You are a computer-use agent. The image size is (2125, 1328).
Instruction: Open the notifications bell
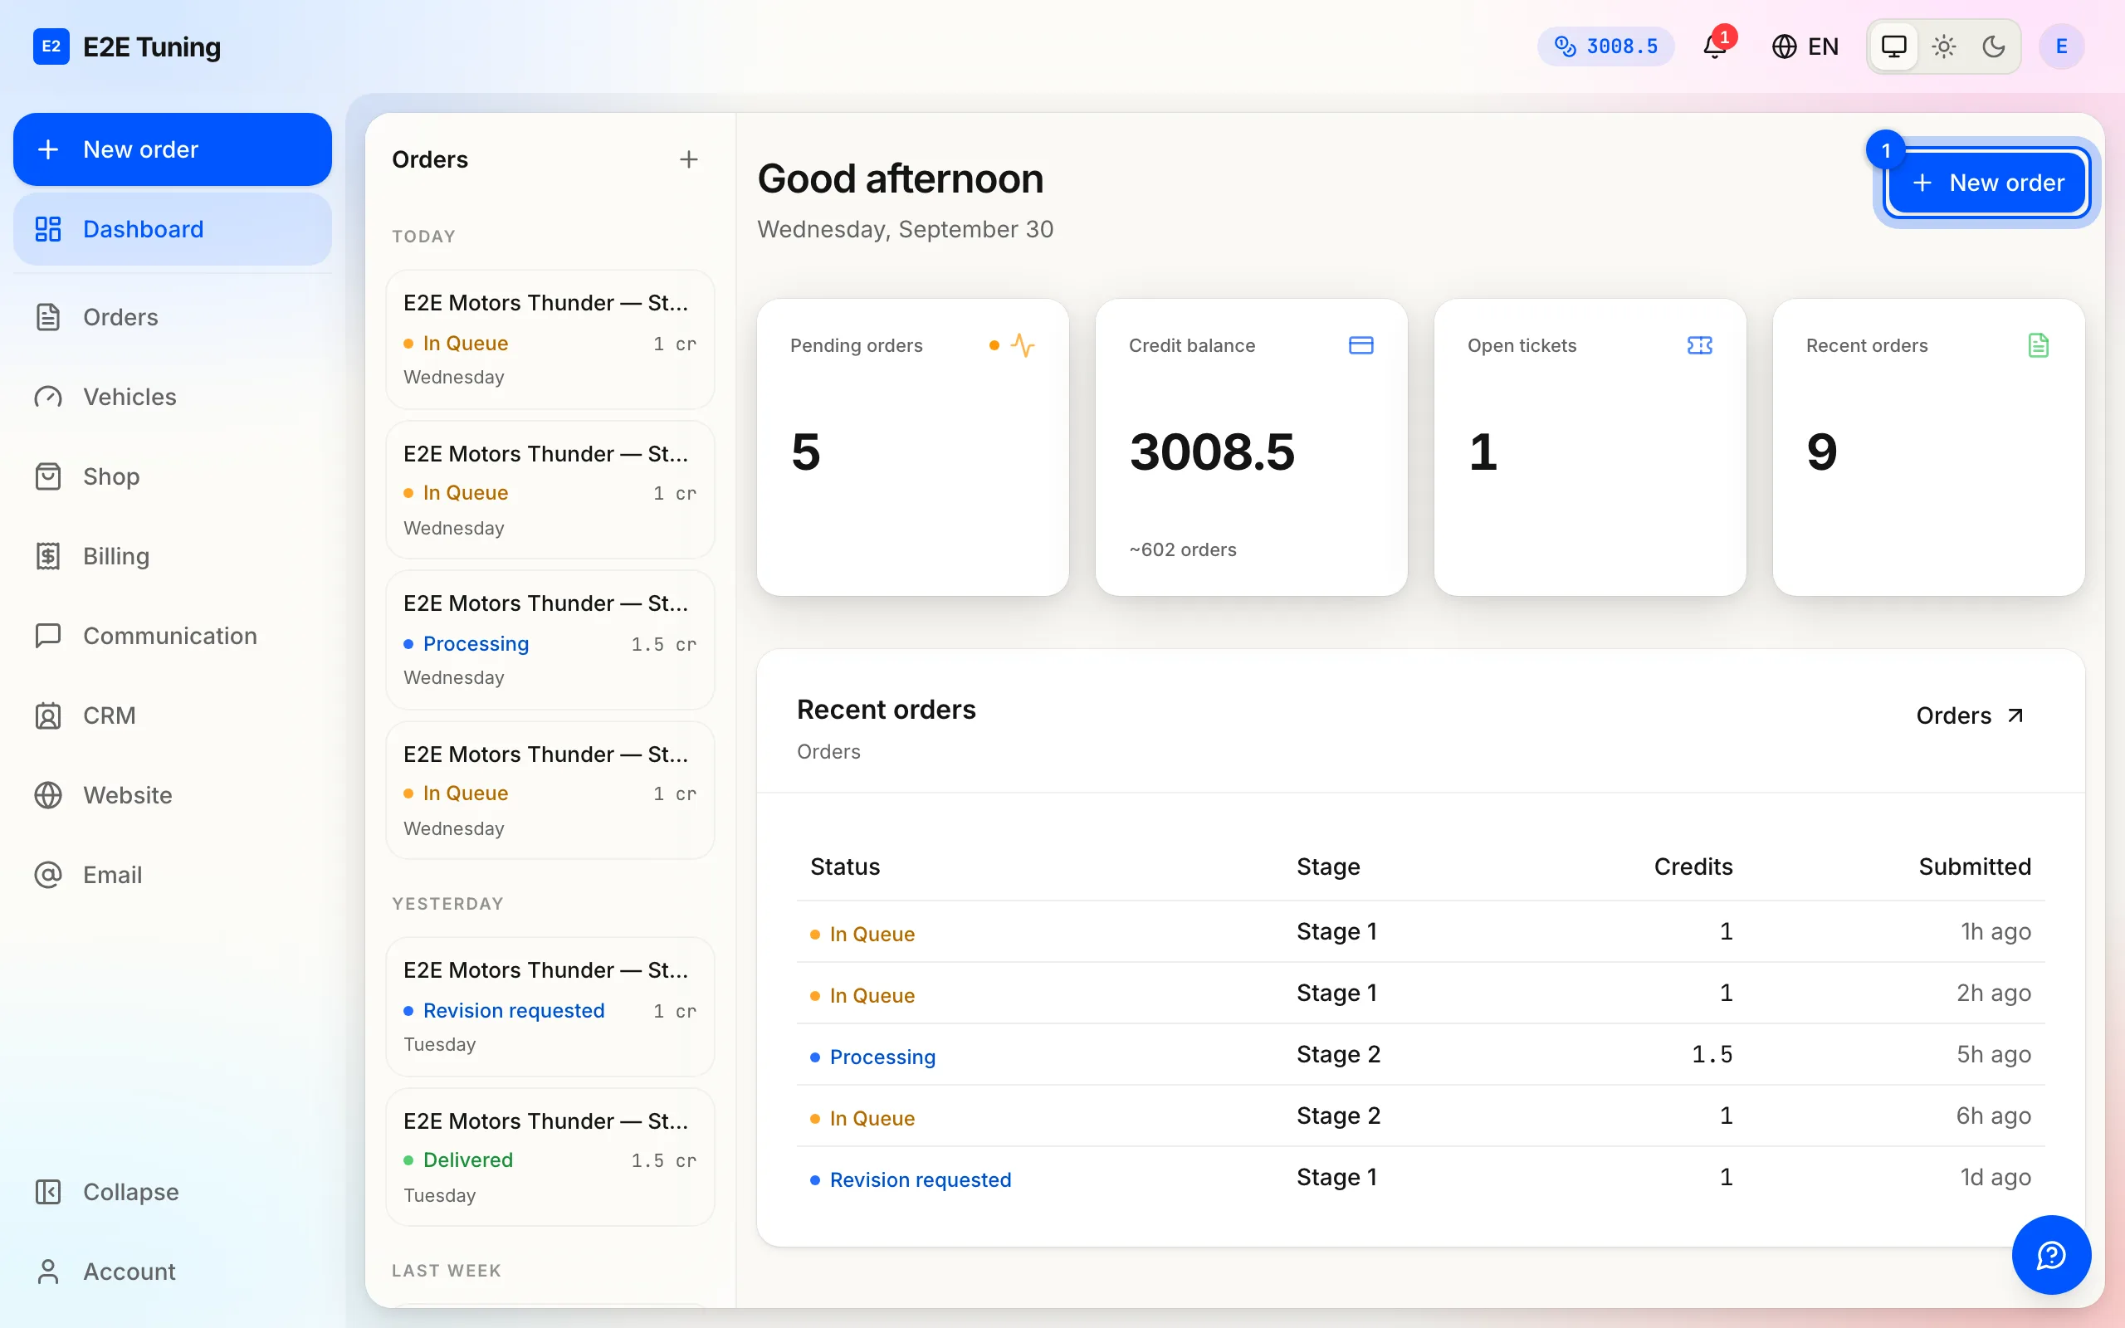[1714, 46]
